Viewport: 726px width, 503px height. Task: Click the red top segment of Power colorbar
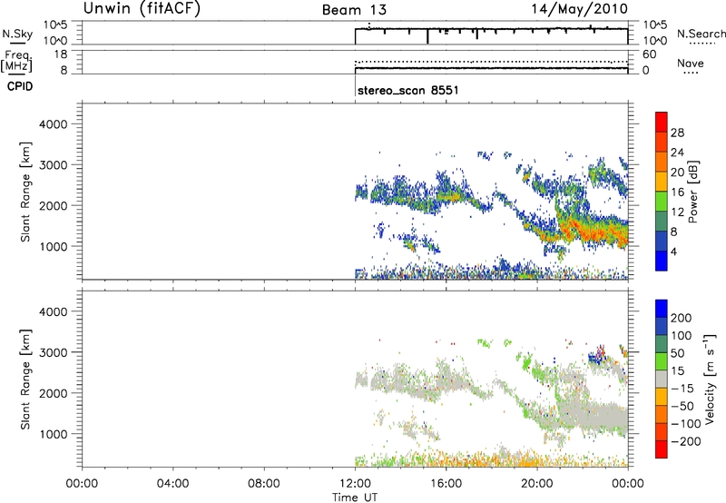pos(662,122)
